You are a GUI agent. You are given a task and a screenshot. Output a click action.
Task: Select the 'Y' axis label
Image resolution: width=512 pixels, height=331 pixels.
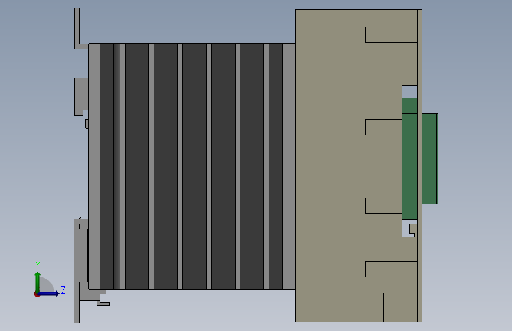click(x=38, y=265)
